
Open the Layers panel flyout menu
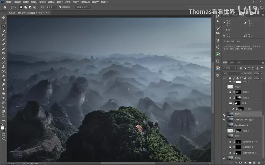click(263, 63)
